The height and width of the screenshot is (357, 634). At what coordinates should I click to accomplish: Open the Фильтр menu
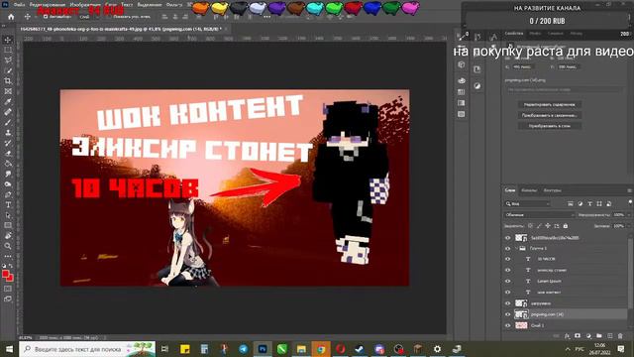(x=174, y=5)
